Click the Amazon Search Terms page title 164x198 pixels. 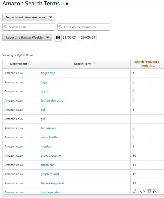coord(31,3)
